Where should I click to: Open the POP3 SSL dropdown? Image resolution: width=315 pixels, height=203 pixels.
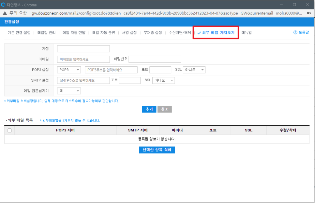(x=194, y=70)
